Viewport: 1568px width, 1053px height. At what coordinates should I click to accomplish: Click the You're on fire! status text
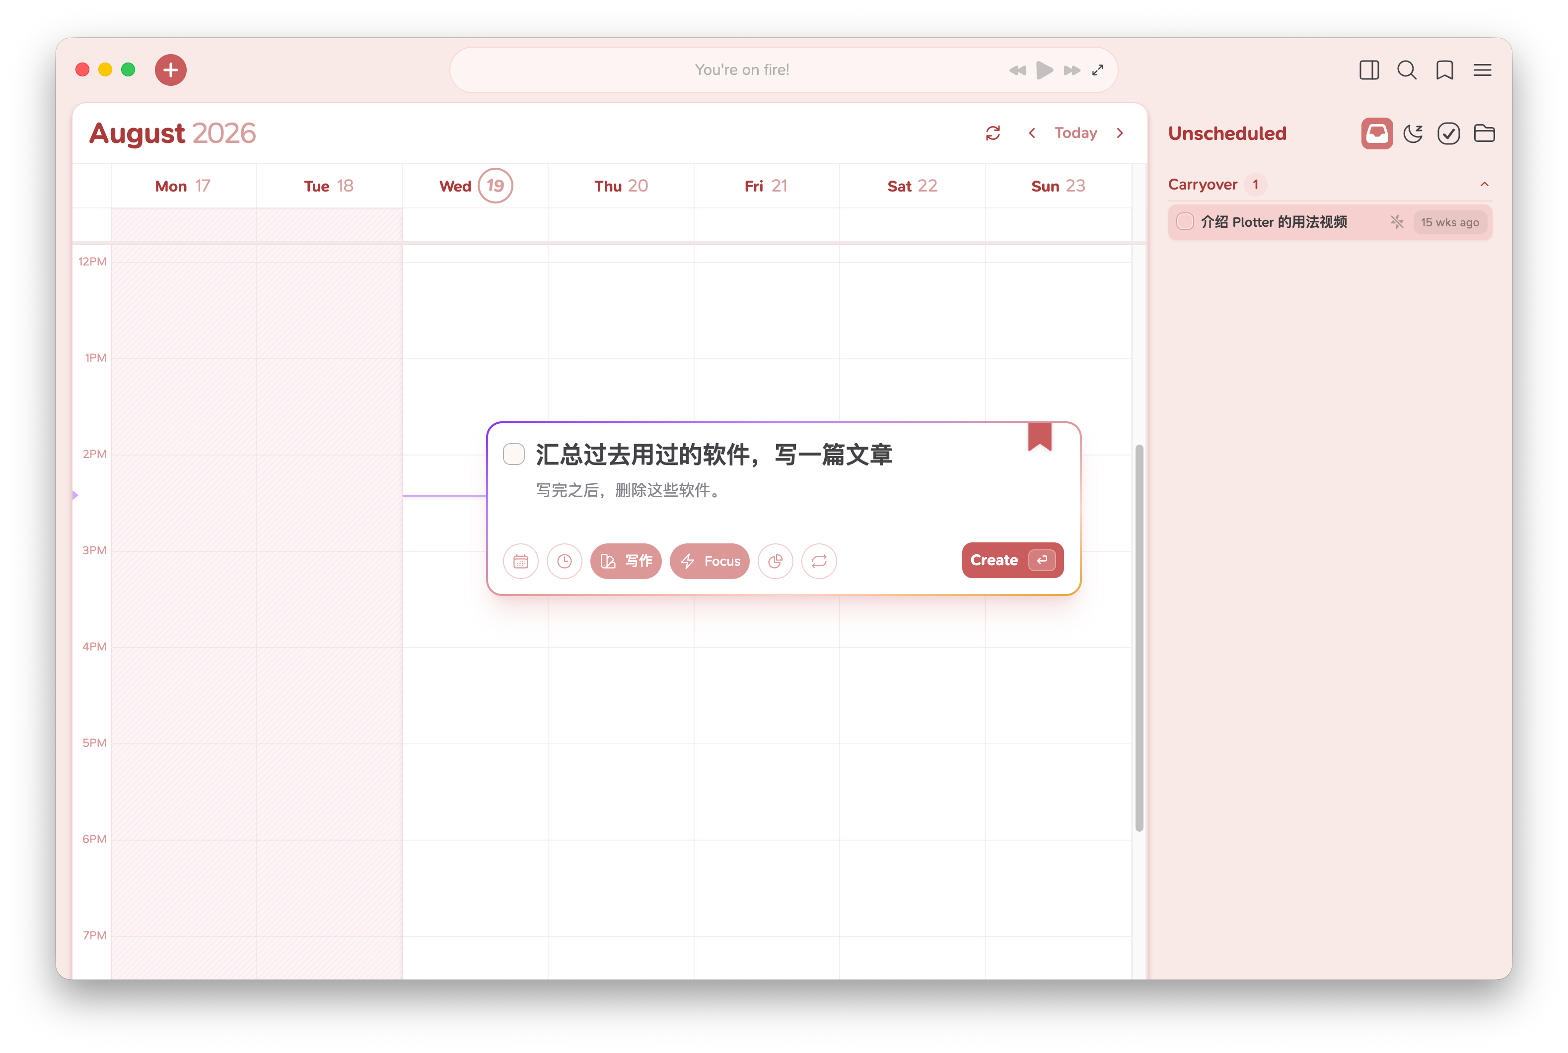[x=742, y=70]
